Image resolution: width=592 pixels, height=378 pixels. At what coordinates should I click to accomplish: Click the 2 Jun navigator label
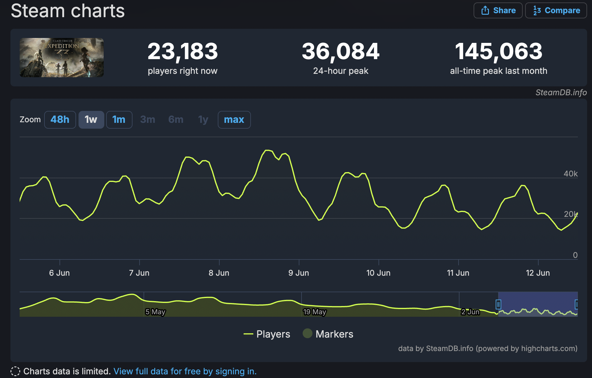coord(470,312)
